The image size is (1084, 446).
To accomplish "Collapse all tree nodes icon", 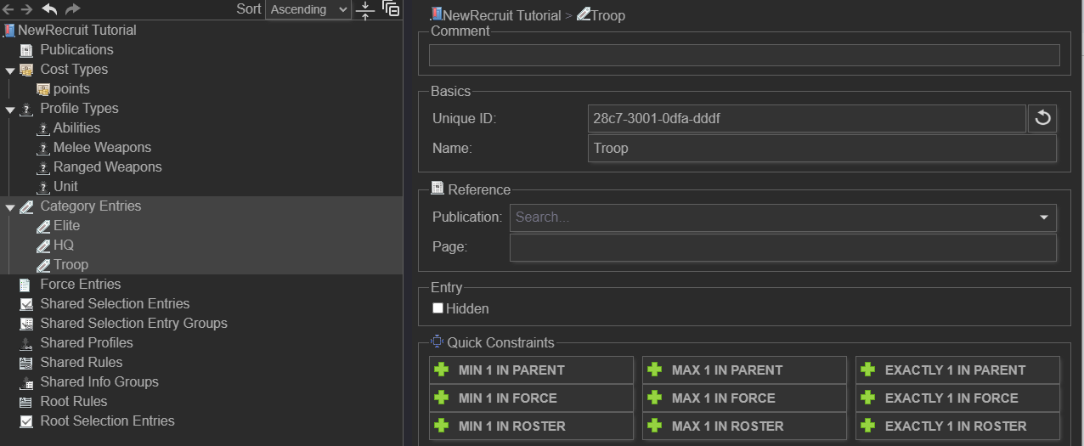I will tap(365, 9).
